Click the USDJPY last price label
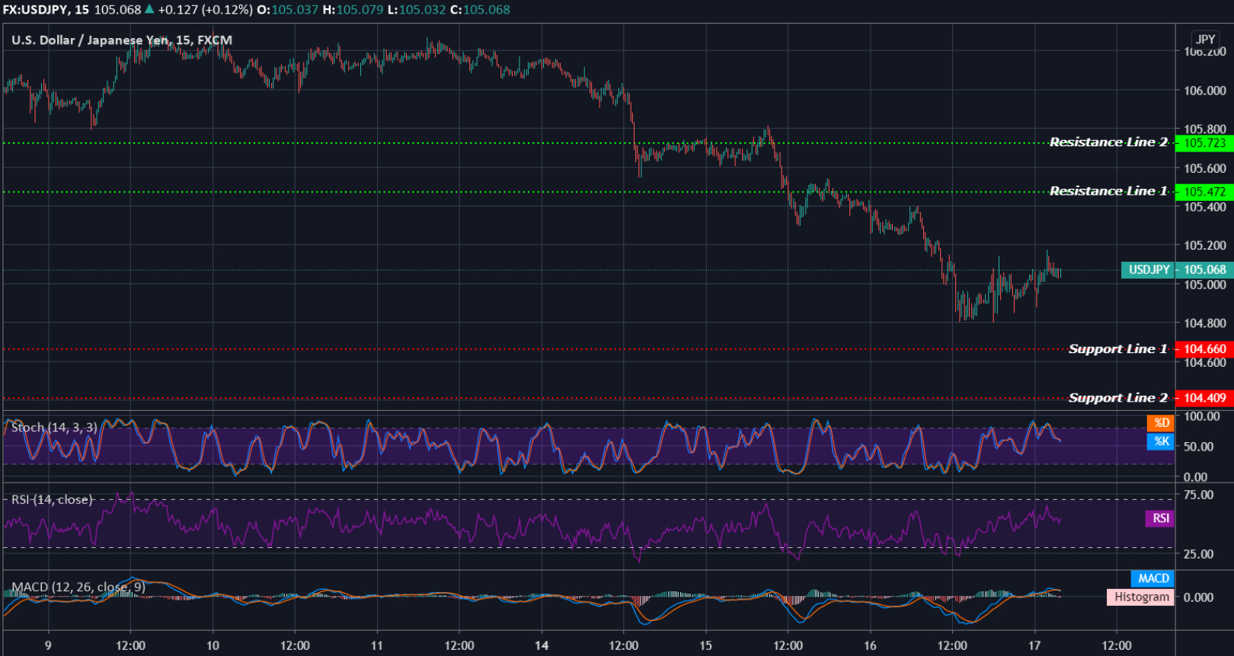The image size is (1234, 656). (1148, 270)
